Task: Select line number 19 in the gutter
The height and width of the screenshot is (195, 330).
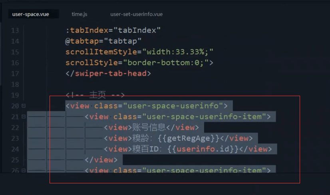Action: click(x=15, y=95)
